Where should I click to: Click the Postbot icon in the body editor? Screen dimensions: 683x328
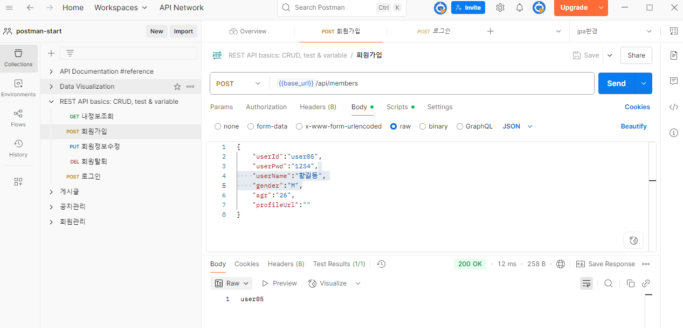633,240
